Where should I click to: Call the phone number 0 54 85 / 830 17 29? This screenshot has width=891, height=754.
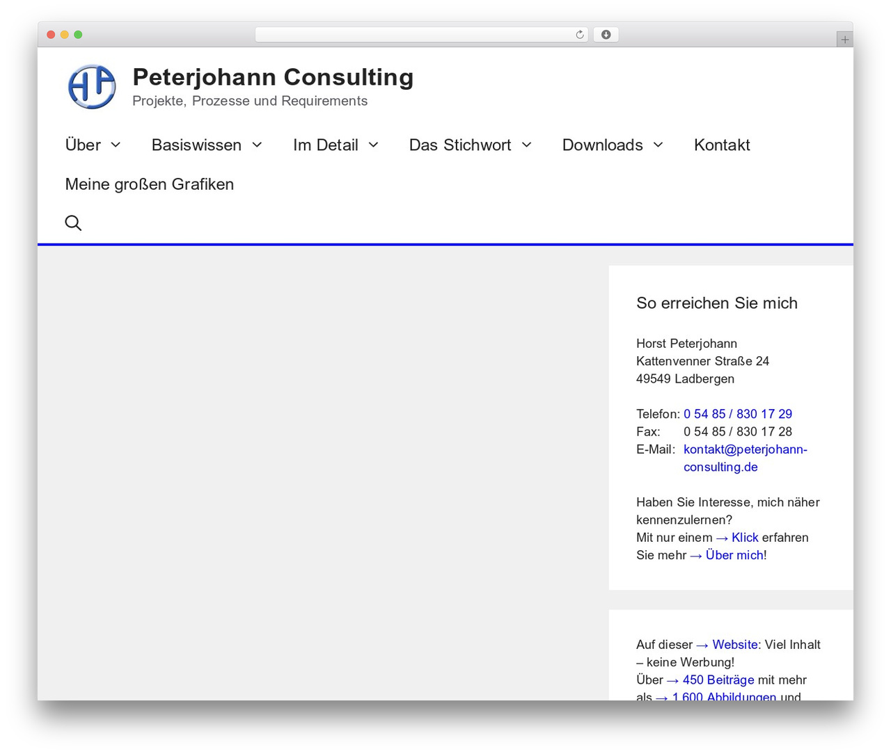tap(738, 414)
